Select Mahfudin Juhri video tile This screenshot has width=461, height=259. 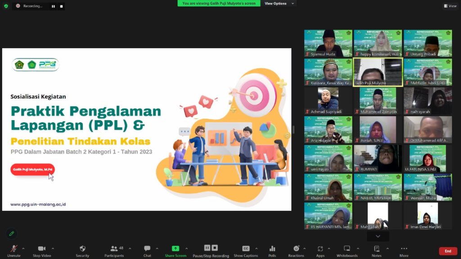coord(428,72)
